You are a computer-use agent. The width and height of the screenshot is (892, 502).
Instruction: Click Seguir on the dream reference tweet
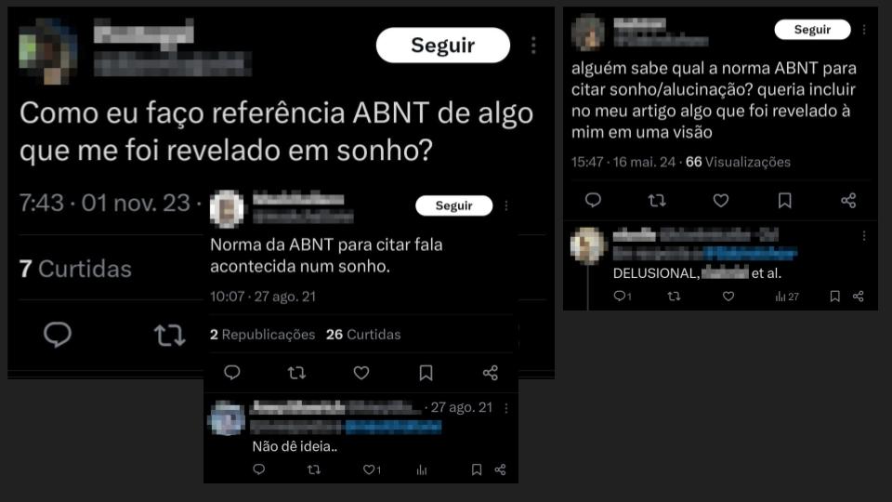point(442,45)
